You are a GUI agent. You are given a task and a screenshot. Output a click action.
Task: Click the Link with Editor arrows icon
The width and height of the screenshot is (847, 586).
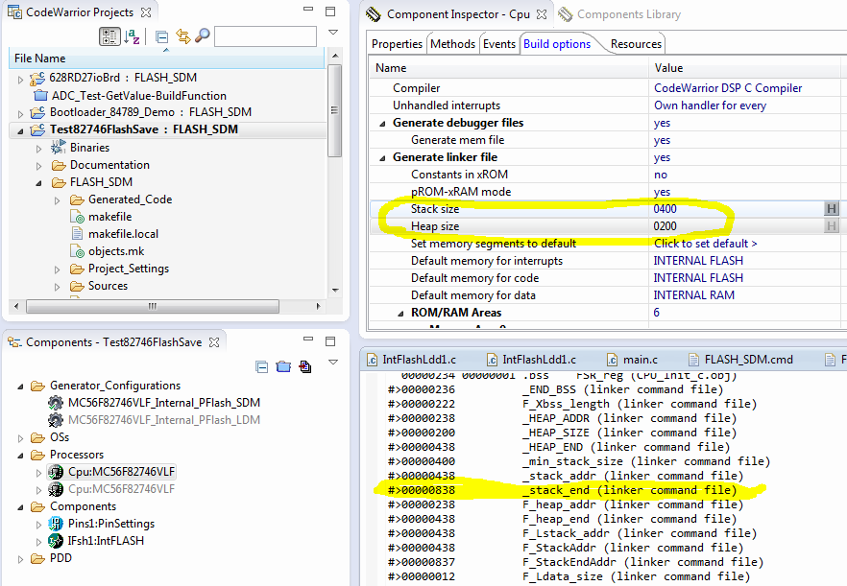(183, 36)
